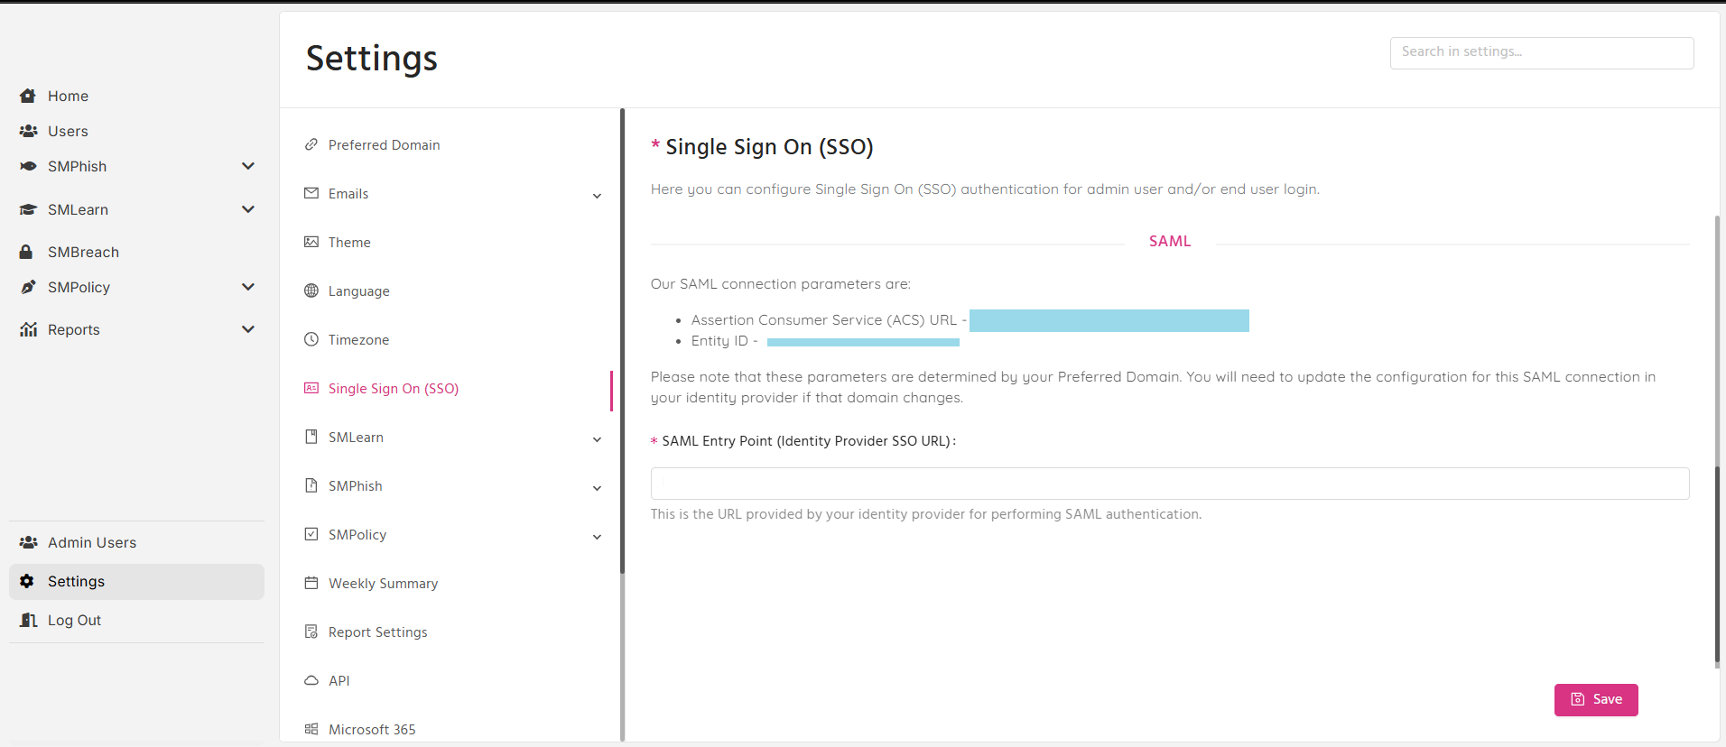
Task: Focus the SAML Entry Point input field
Action: point(1170,484)
